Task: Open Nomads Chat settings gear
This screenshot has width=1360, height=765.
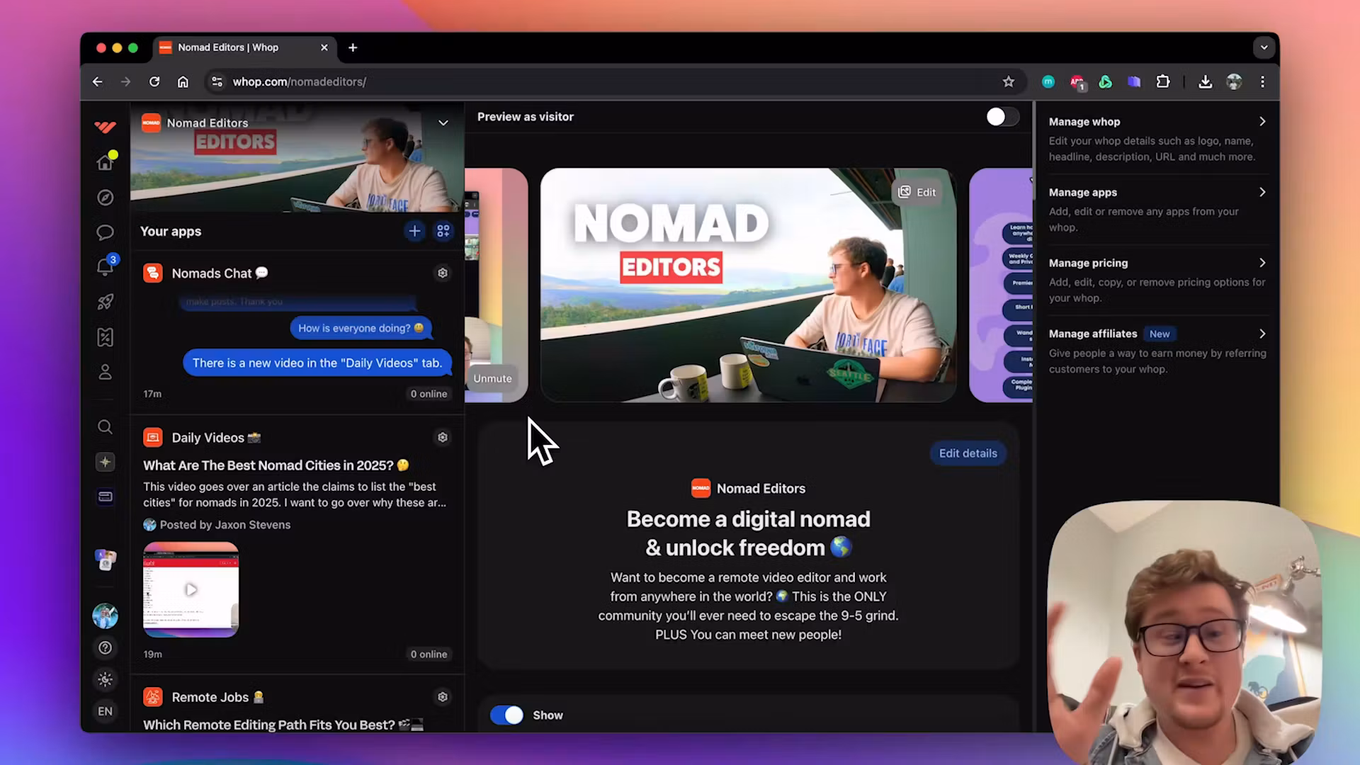Action: coord(442,273)
